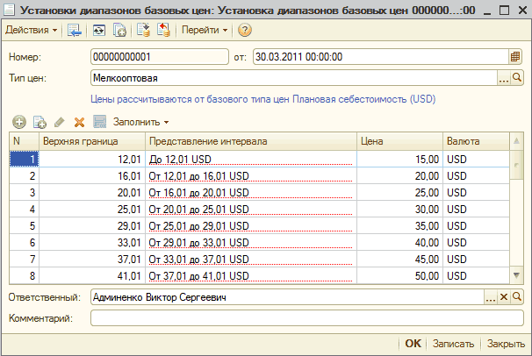Click the ellipsis select button for Тип цен
This screenshot has width=532, height=356.
pyautogui.click(x=503, y=78)
